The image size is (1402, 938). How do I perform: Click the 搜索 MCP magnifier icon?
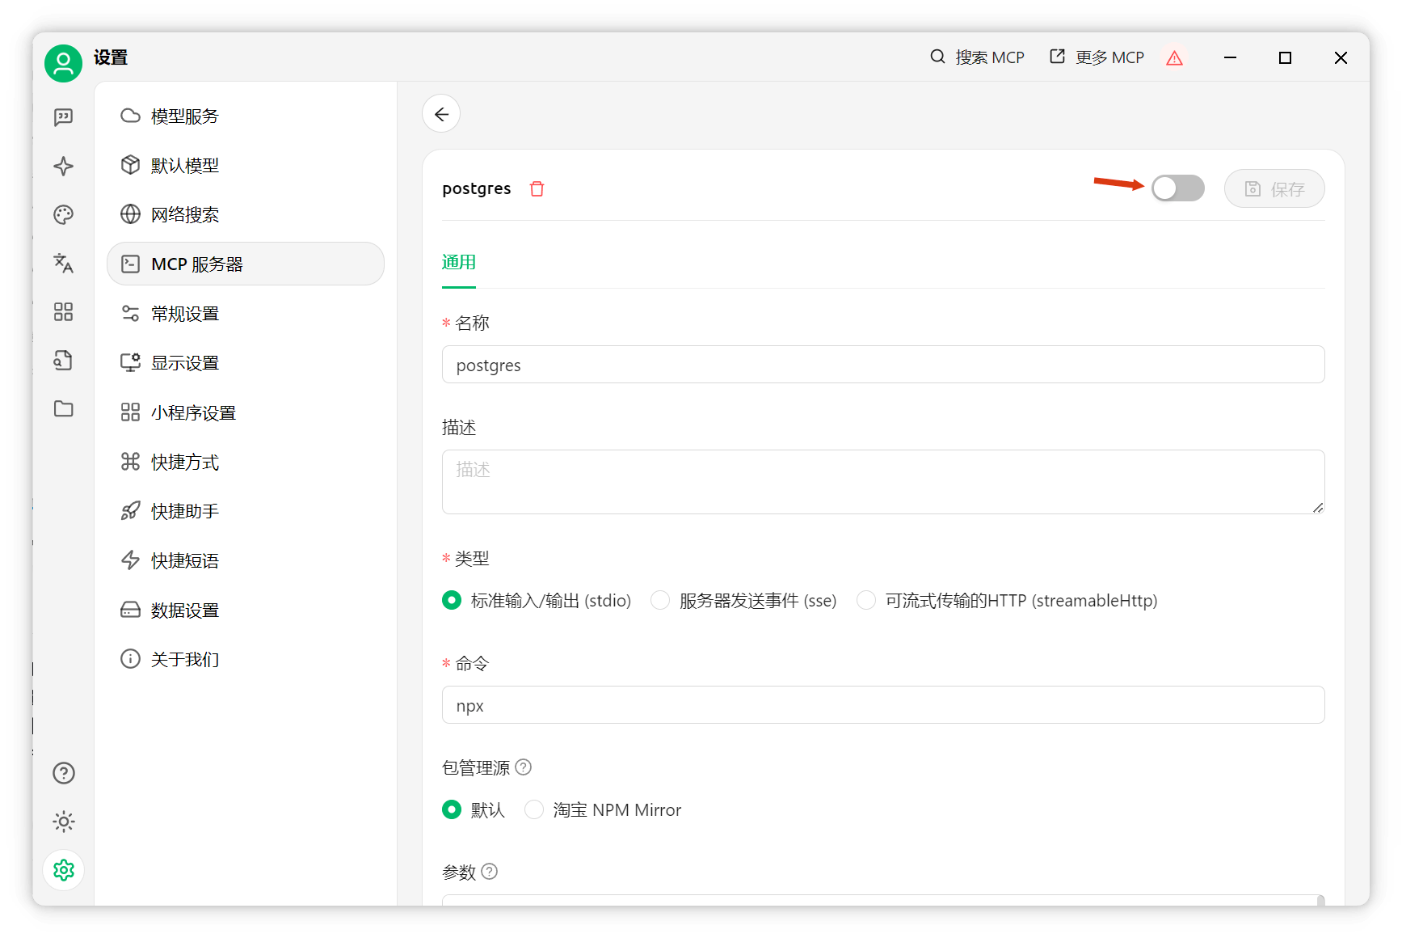tap(937, 57)
